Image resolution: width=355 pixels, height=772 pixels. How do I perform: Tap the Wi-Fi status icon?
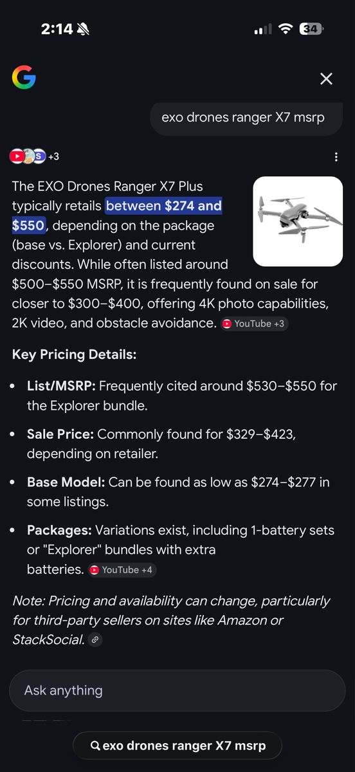point(286,29)
